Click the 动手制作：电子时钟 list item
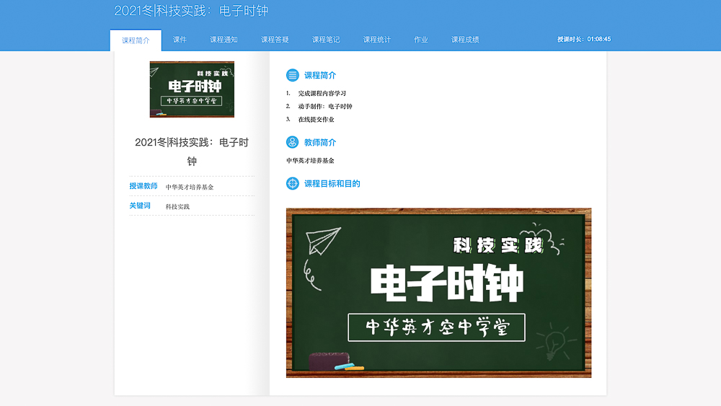This screenshot has height=406, width=721. click(x=325, y=107)
